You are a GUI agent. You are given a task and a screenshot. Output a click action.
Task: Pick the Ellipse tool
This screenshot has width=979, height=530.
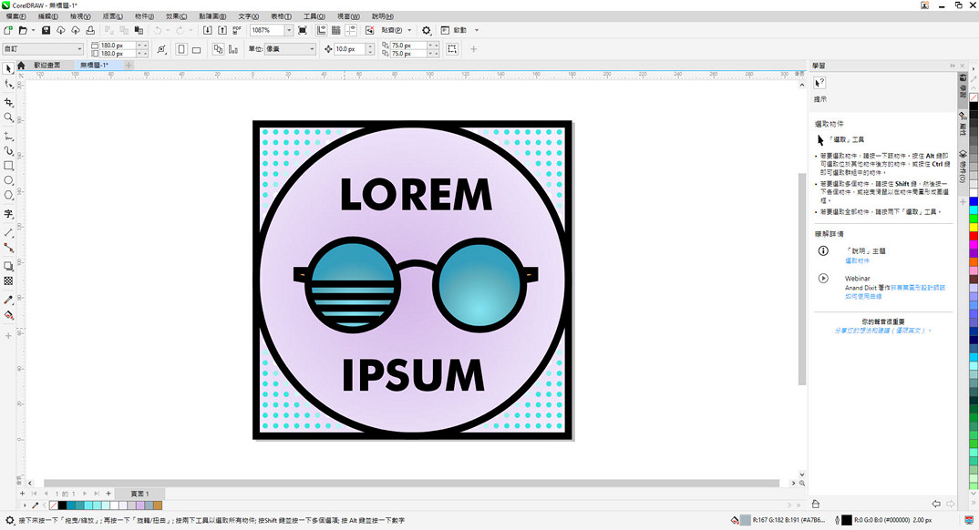[9, 180]
